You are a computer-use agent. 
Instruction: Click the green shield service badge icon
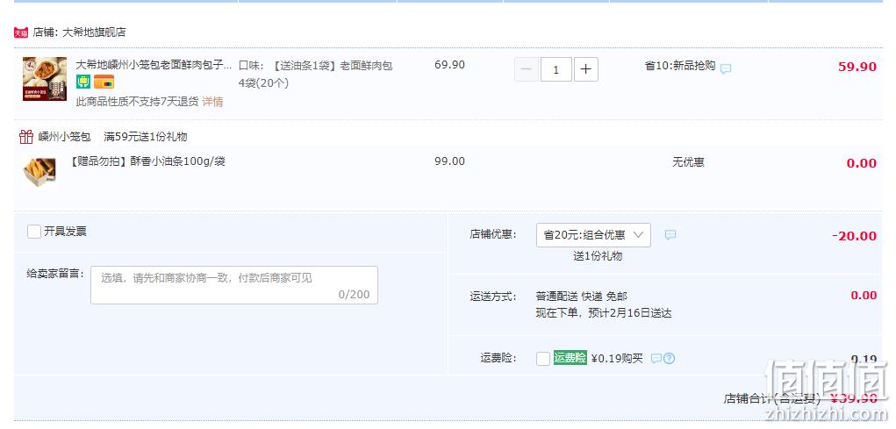[83, 82]
